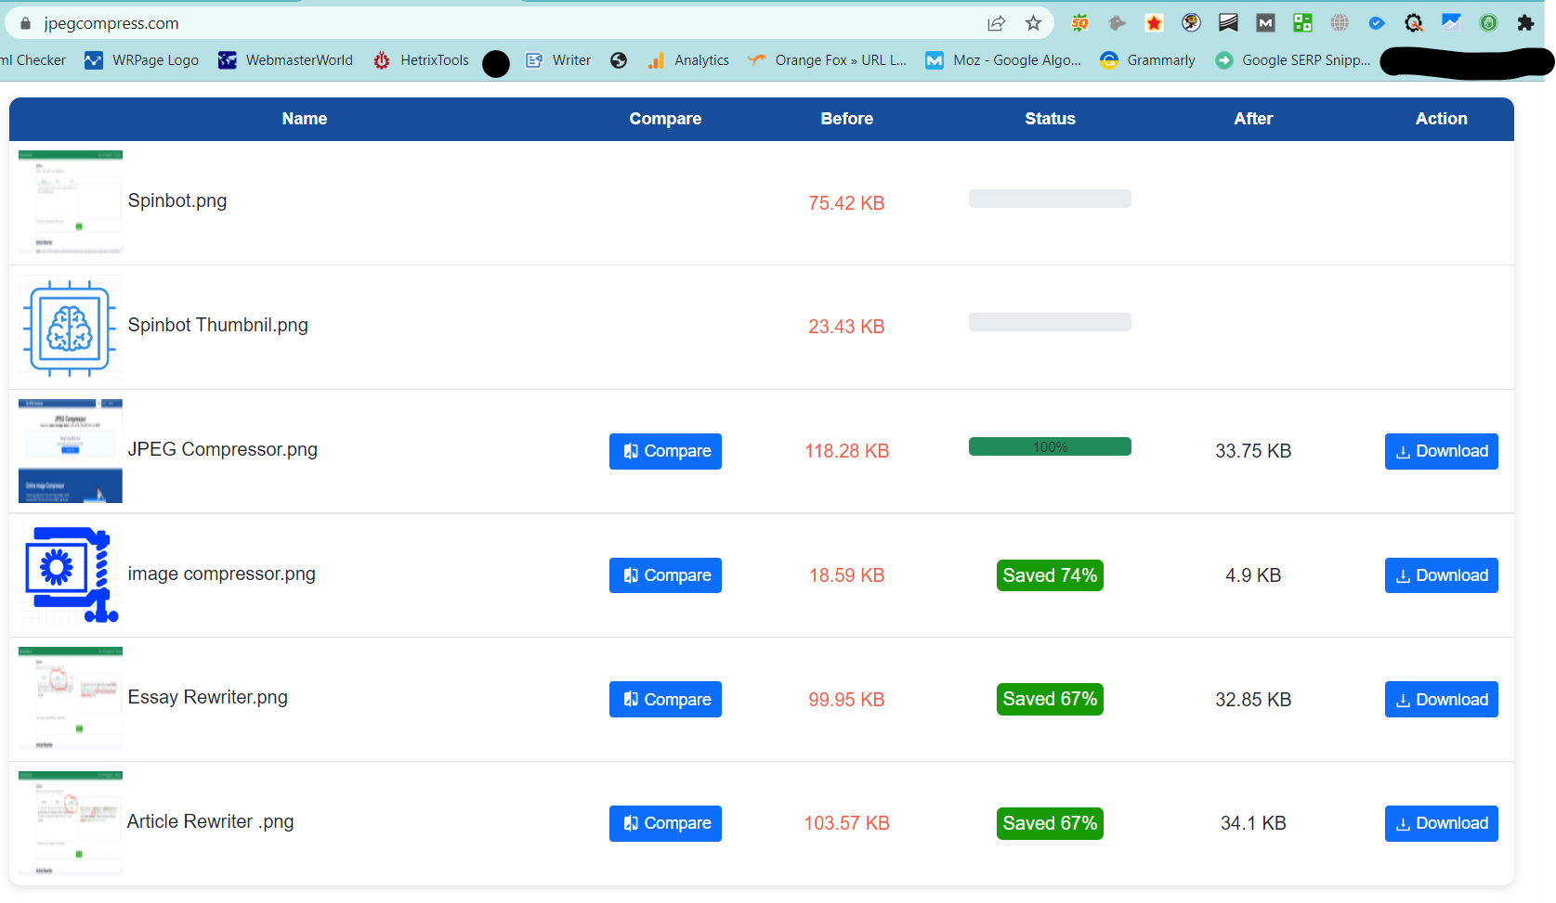
Task: Click the Compare column header
Action: (665, 119)
